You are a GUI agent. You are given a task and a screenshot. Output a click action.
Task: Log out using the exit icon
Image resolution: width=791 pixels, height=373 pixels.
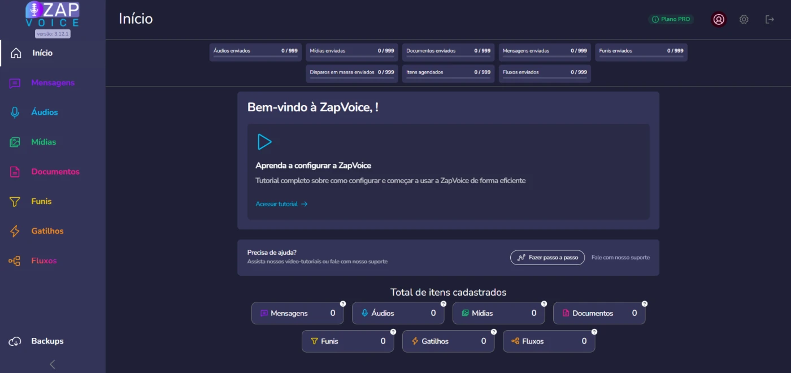pos(770,19)
